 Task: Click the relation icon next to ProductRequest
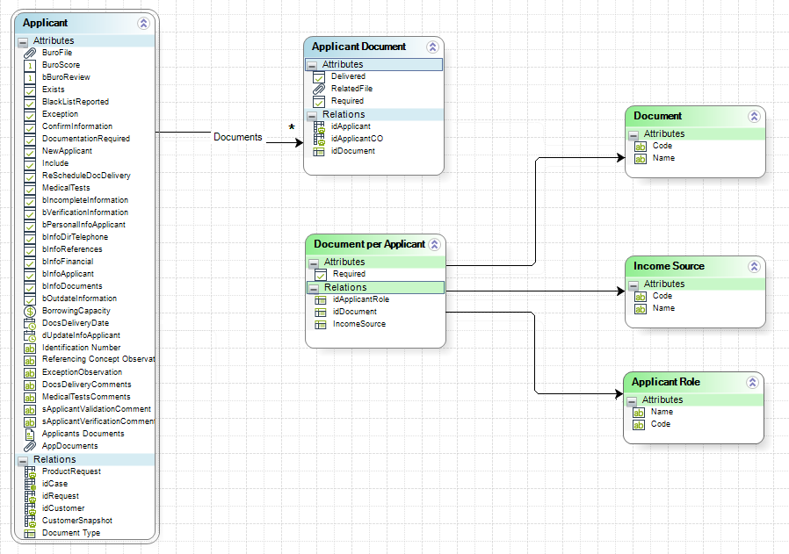30,471
